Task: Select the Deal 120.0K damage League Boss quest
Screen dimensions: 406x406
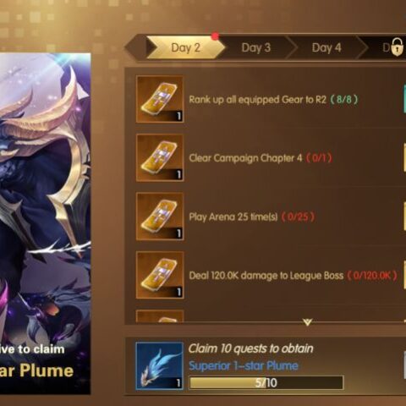Action: (x=271, y=275)
